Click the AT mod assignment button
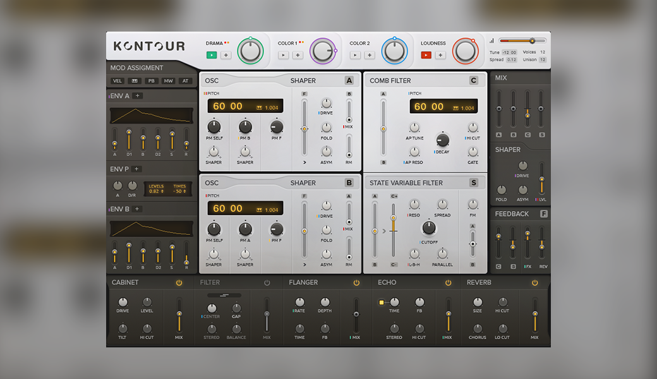The height and width of the screenshot is (379, 657). coord(185,81)
